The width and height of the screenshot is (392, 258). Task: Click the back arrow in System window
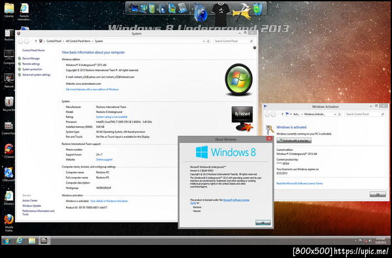point(21,41)
